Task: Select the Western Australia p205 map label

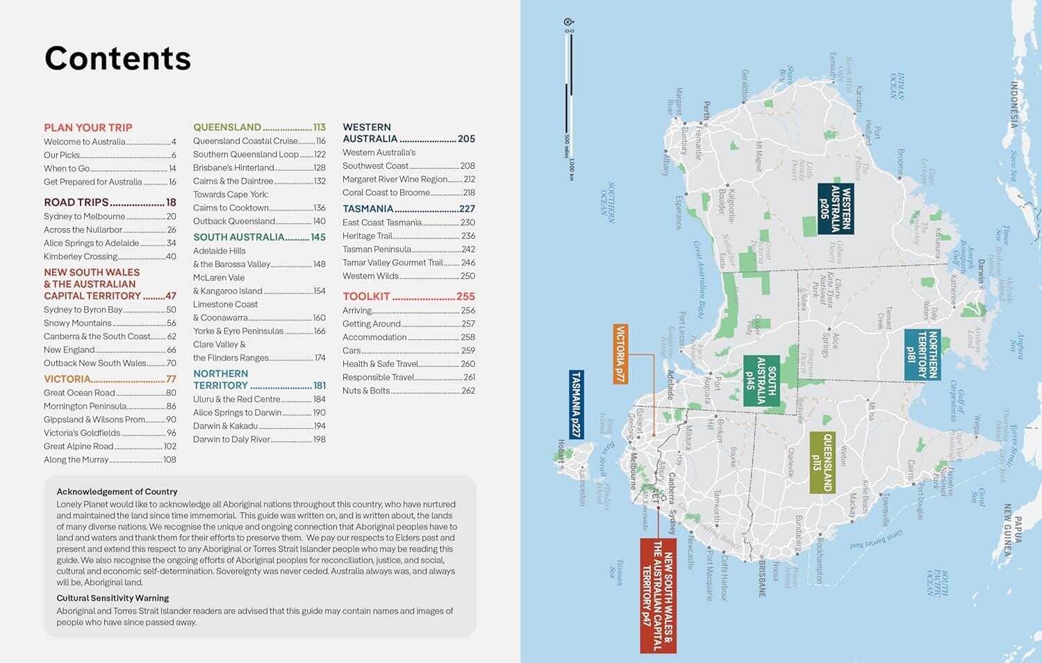Action: point(835,208)
